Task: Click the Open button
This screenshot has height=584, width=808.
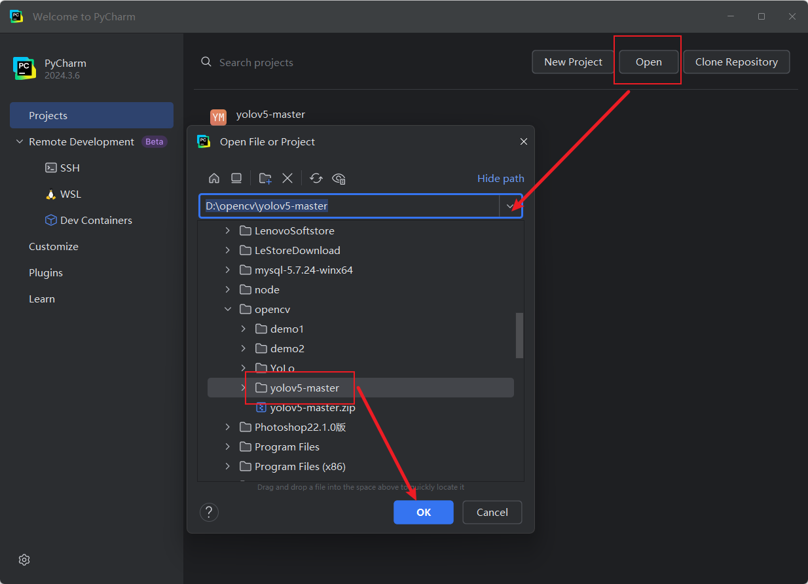Action: (648, 62)
